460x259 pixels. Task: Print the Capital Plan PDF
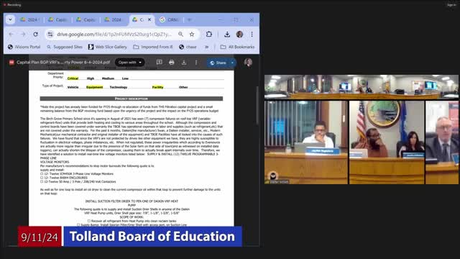171,63
